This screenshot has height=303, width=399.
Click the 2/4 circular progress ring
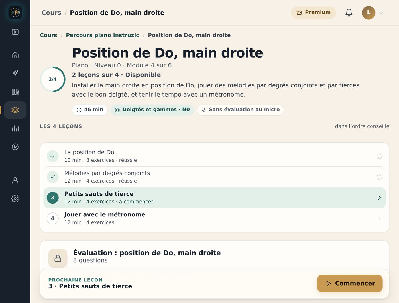point(53,79)
